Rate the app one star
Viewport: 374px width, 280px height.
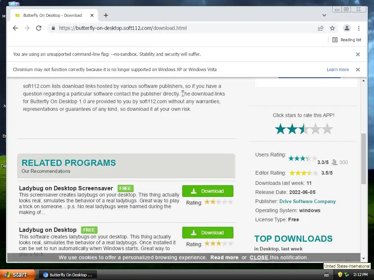[x=280, y=129]
